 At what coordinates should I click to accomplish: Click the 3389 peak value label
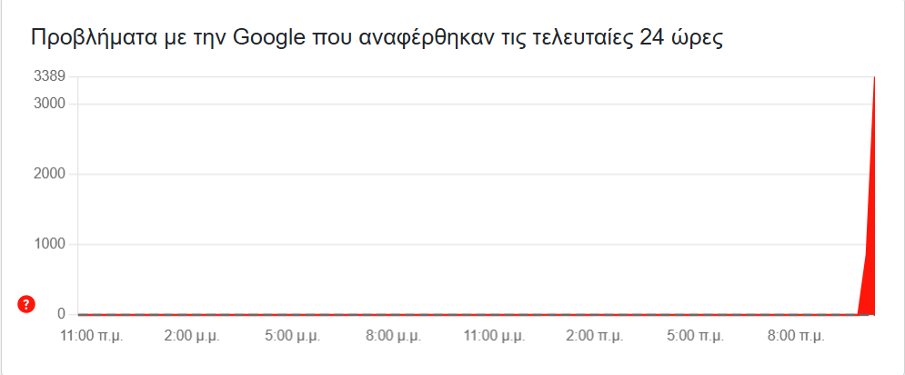49,77
